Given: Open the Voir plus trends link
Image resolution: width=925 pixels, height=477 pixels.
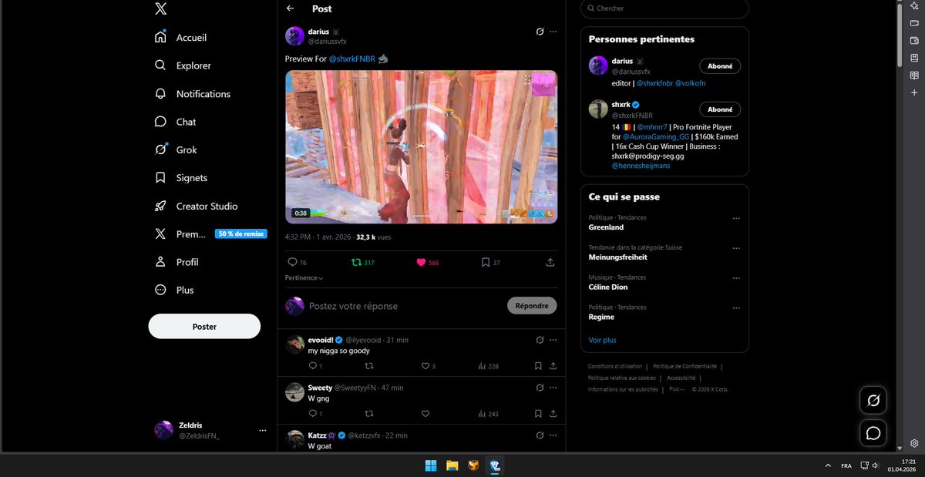Looking at the screenshot, I should coord(602,340).
